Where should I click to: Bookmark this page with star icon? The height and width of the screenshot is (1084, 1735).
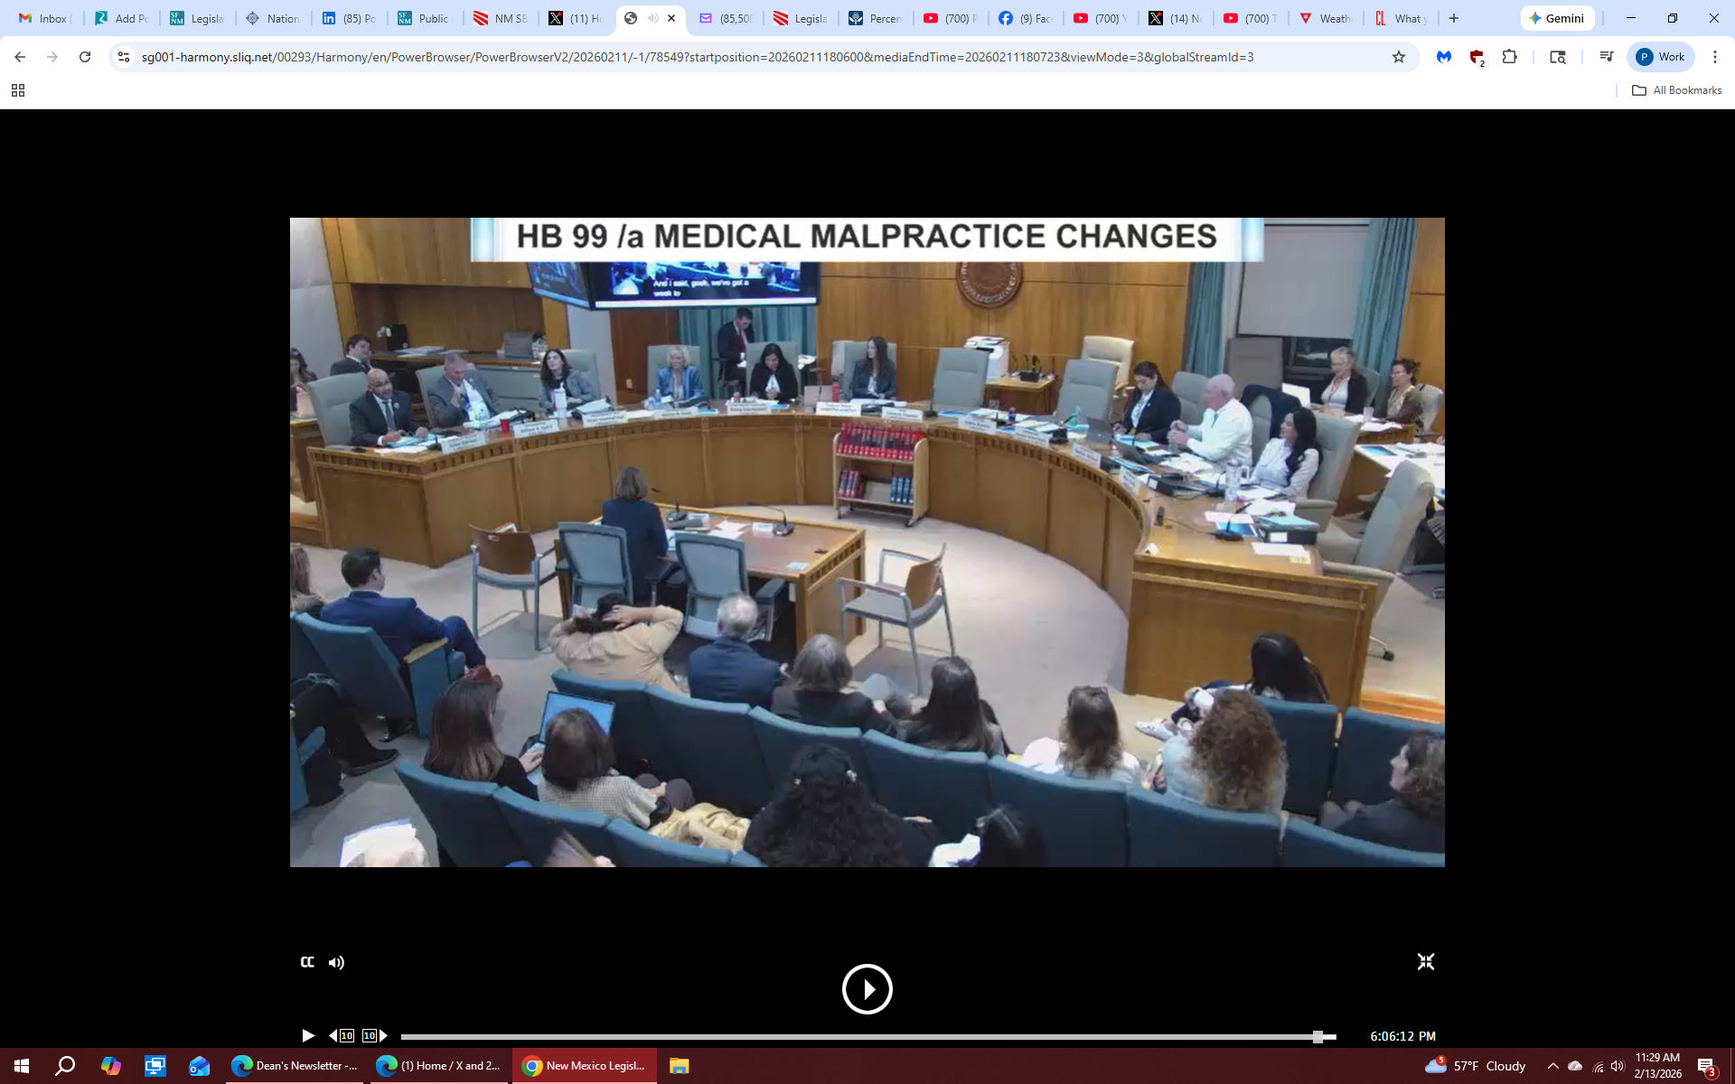(1399, 57)
